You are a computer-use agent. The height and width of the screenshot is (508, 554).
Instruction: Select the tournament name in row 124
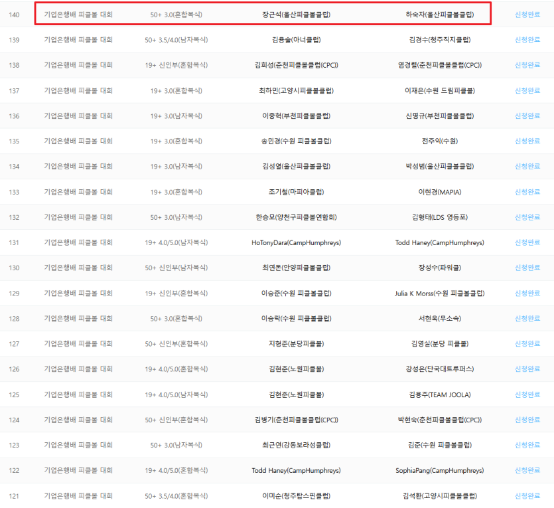pos(78,420)
